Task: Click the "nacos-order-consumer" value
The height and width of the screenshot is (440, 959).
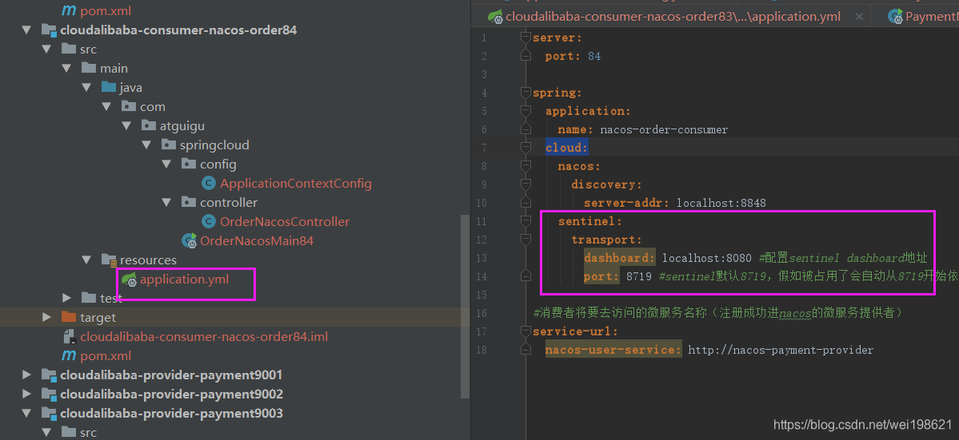Action: (664, 129)
